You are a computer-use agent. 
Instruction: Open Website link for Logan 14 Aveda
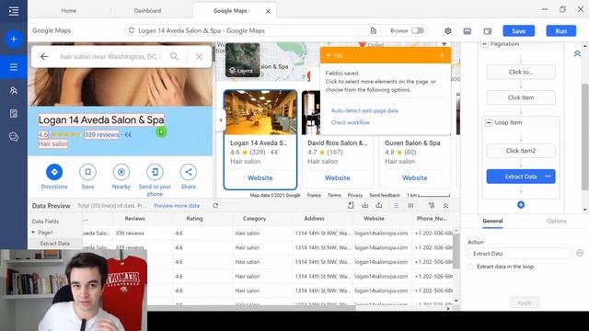[260, 177]
